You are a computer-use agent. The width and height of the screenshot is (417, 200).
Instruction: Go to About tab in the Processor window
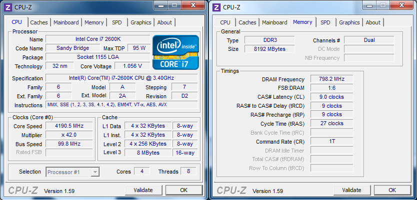pyautogui.click(x=164, y=22)
